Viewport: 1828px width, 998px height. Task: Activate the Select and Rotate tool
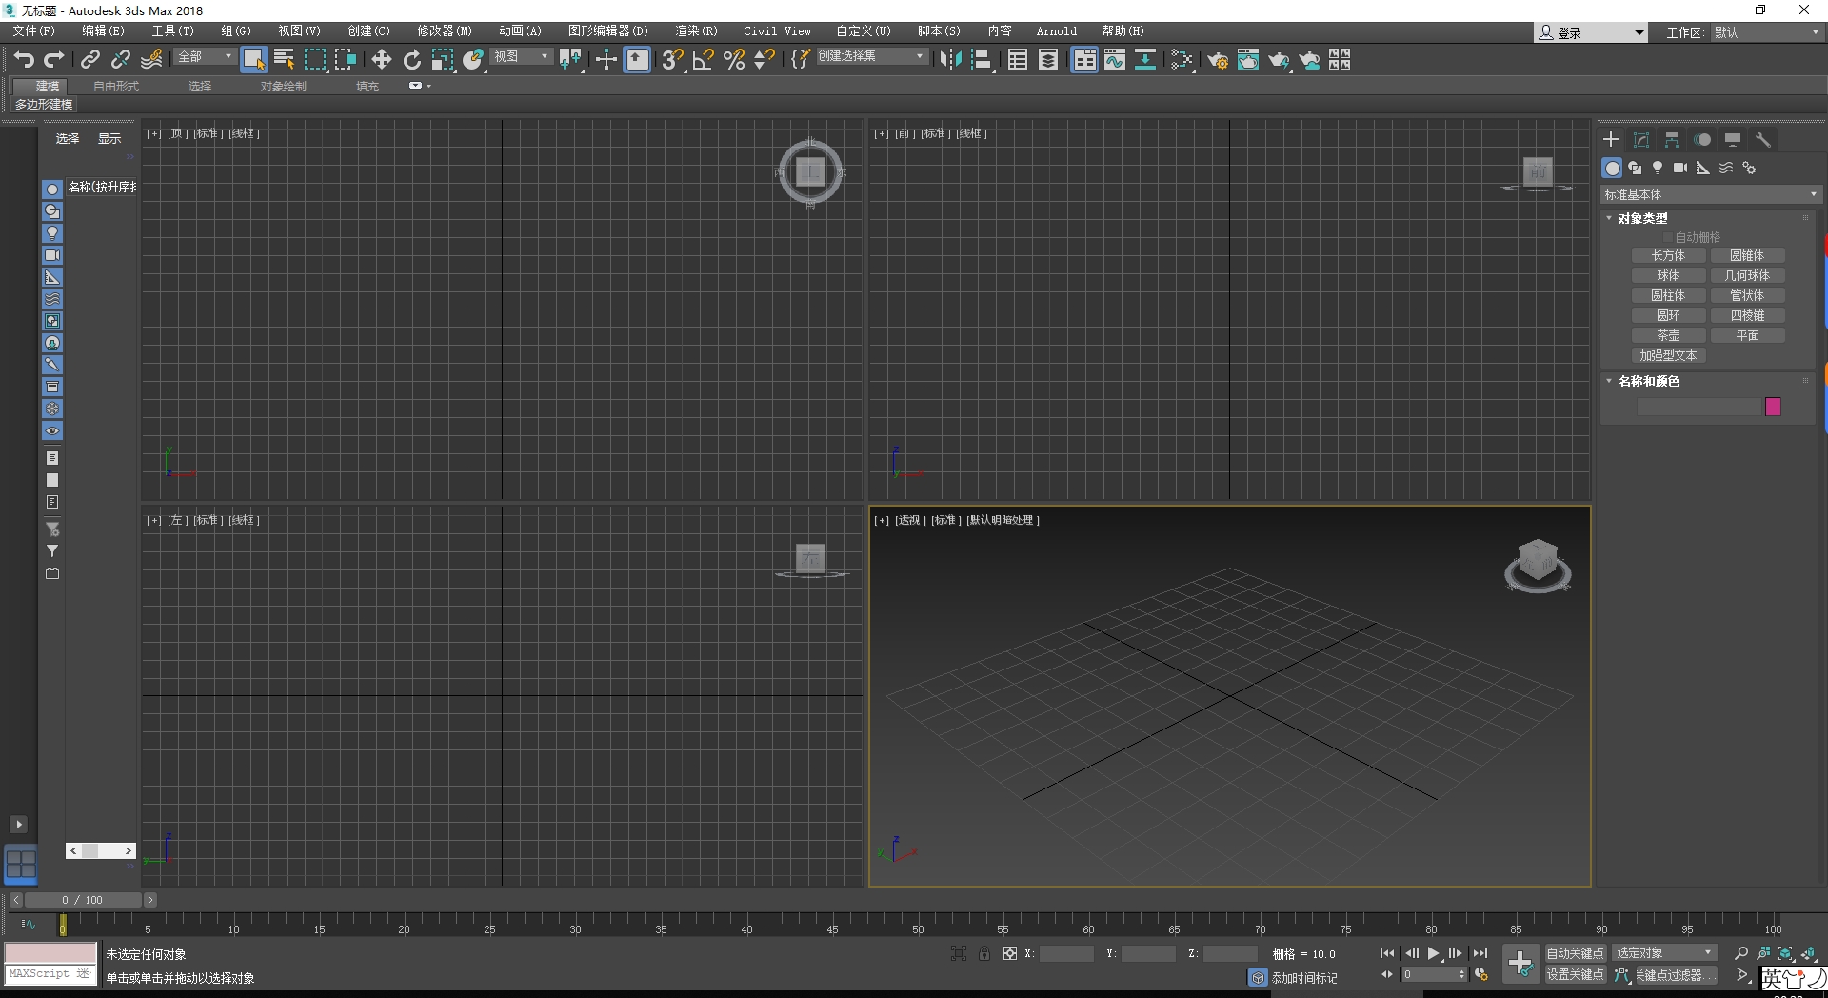[x=411, y=59]
